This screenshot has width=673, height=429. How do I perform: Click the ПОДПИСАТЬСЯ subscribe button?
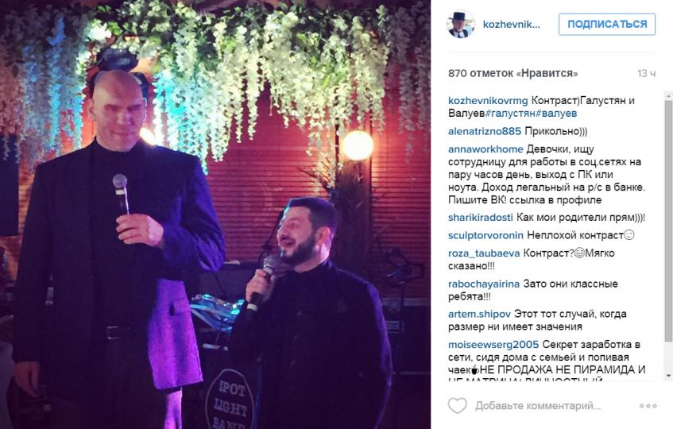607,25
